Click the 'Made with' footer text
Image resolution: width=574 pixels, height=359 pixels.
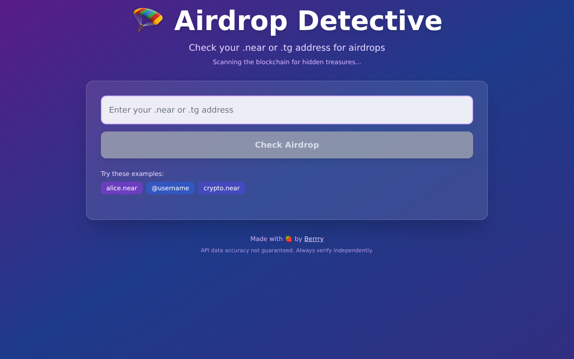(x=266, y=239)
